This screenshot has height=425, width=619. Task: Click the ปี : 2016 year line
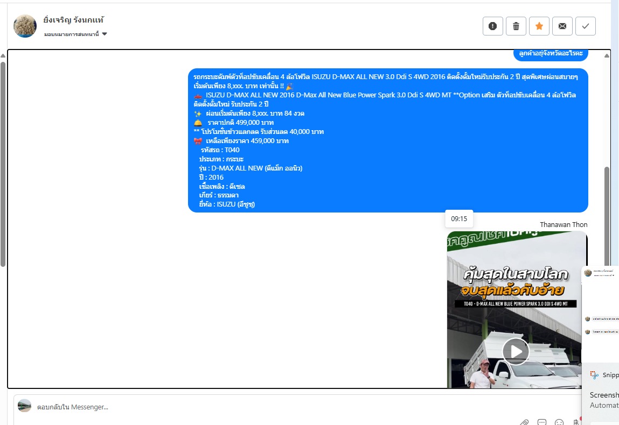pos(211,178)
